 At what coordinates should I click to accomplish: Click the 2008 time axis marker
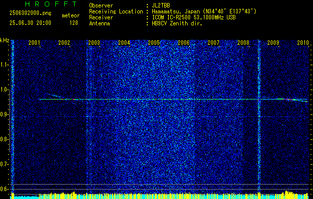pos(243,43)
